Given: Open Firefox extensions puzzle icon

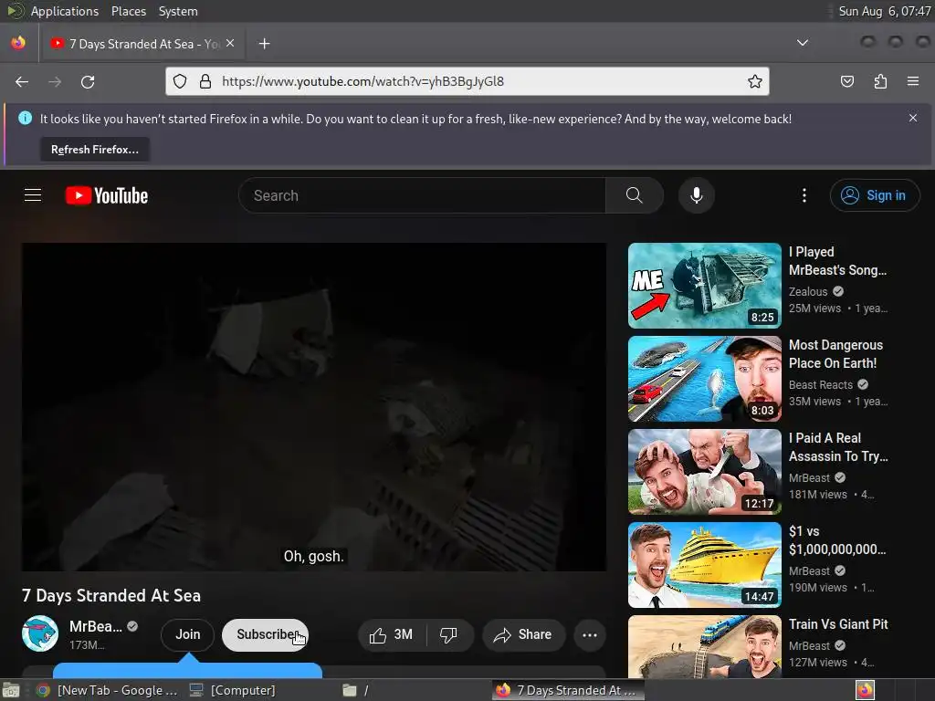Looking at the screenshot, I should pos(880,81).
